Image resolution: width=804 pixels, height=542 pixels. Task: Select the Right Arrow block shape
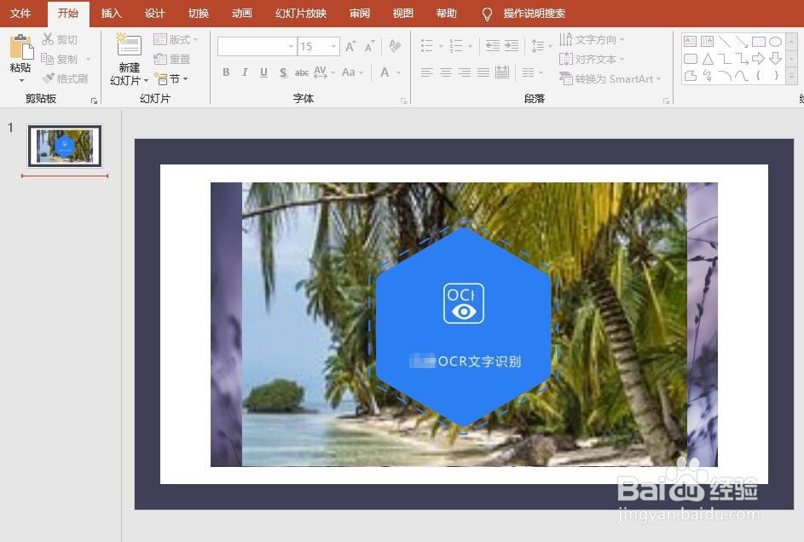tap(758, 59)
